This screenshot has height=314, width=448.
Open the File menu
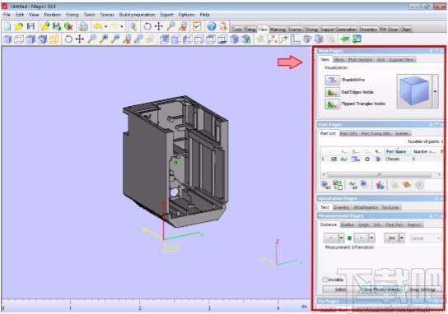(7, 15)
